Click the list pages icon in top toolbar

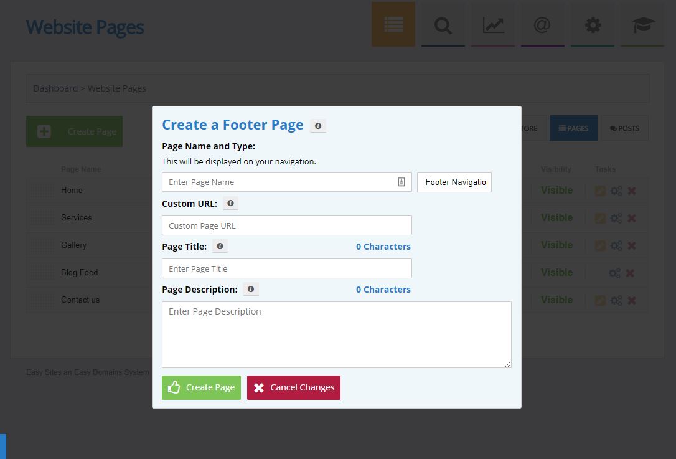pyautogui.click(x=393, y=25)
